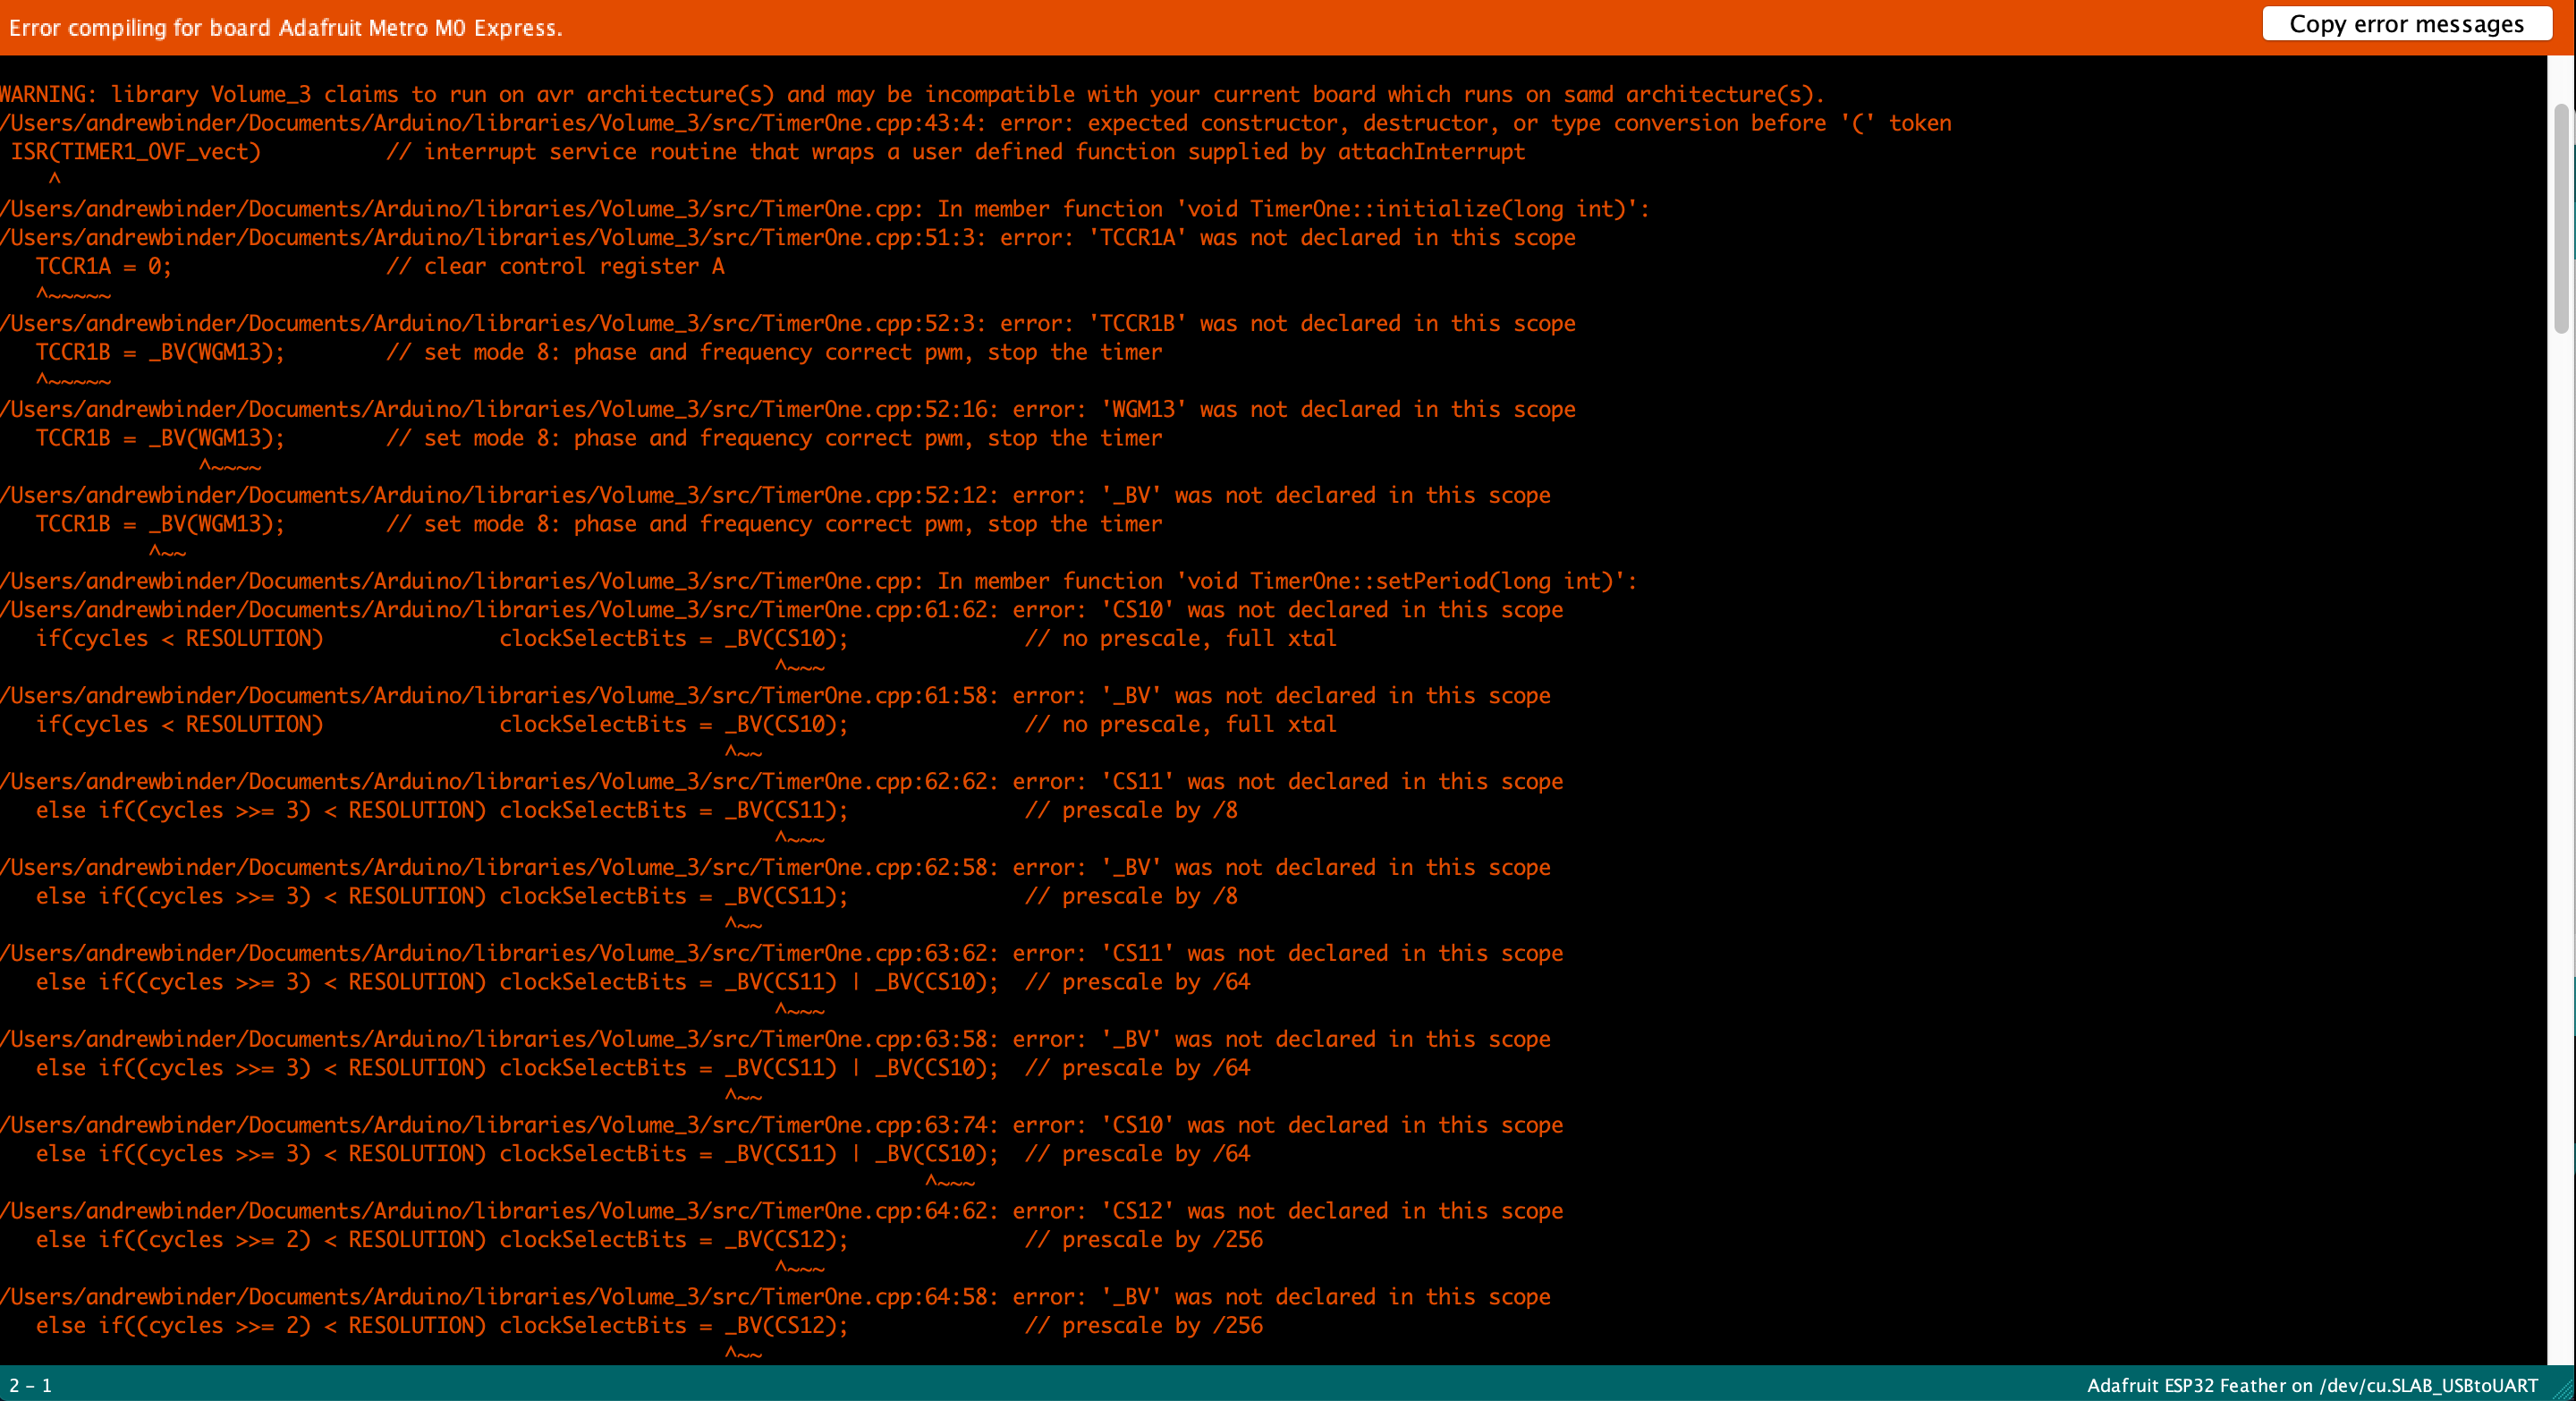Click the TimerOne.cpp:51:3 'TCCR1A' not declared error
Viewport: 2576px width, 1401px height.
[x=788, y=238]
